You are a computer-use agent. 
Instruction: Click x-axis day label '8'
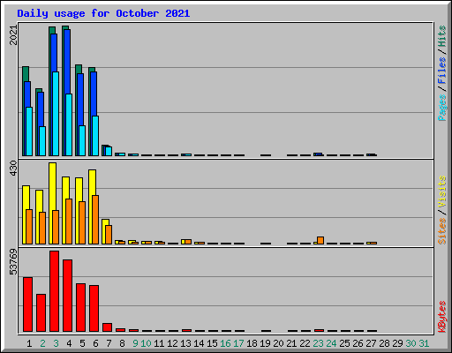point(122,343)
